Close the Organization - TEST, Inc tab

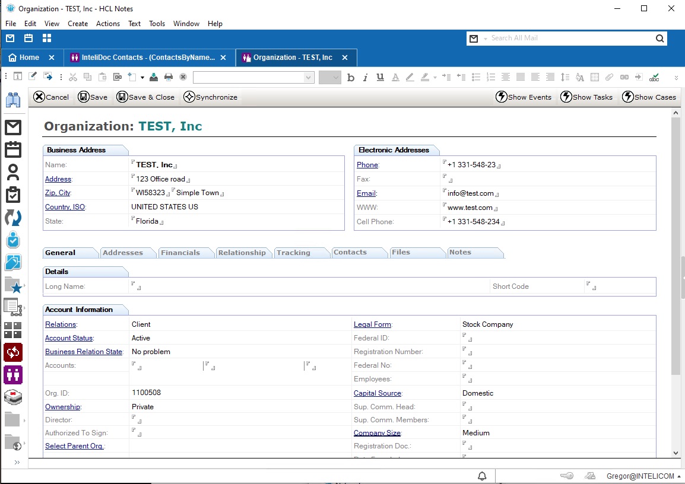(345, 58)
